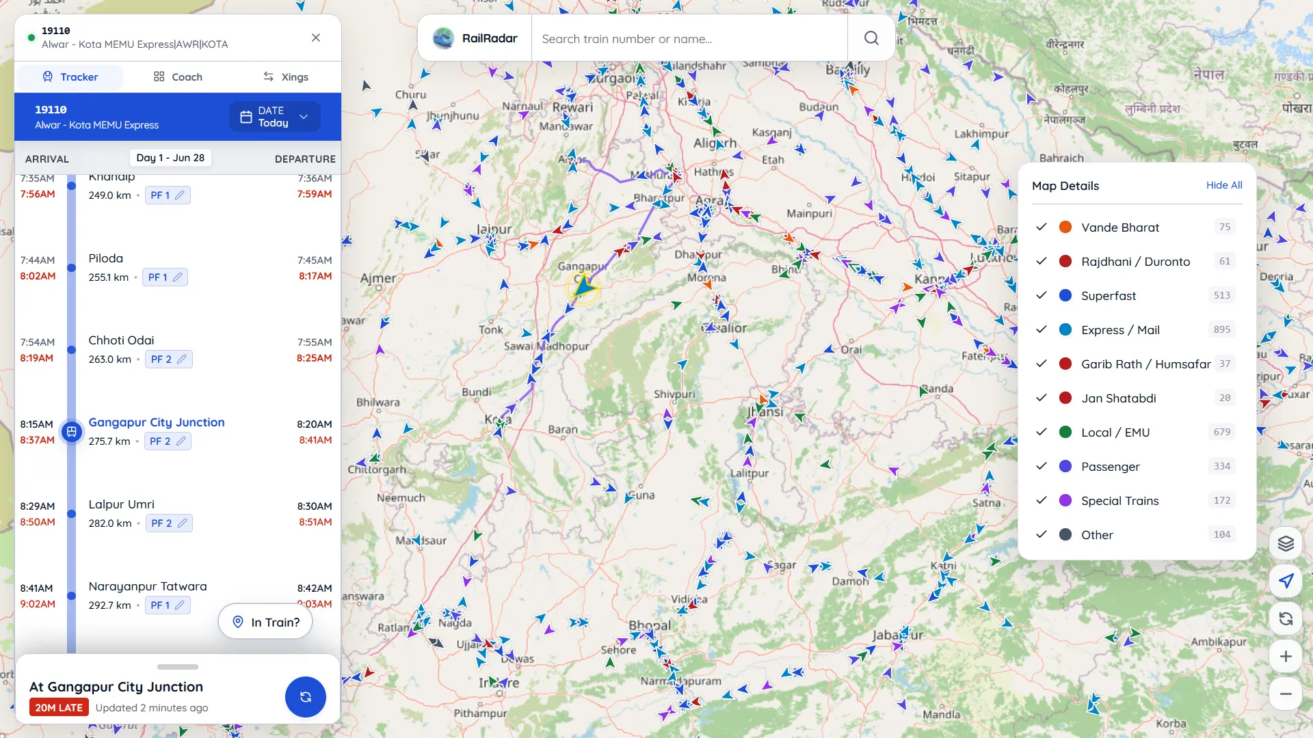This screenshot has width=1313, height=738.
Task: Edit platform PF 1 at 249.0 km
Action: [168, 195]
